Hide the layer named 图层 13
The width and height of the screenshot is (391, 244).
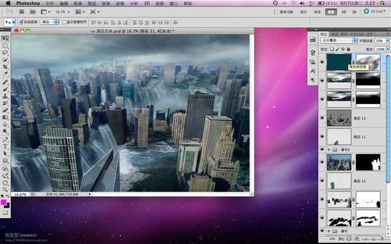[x=323, y=118]
